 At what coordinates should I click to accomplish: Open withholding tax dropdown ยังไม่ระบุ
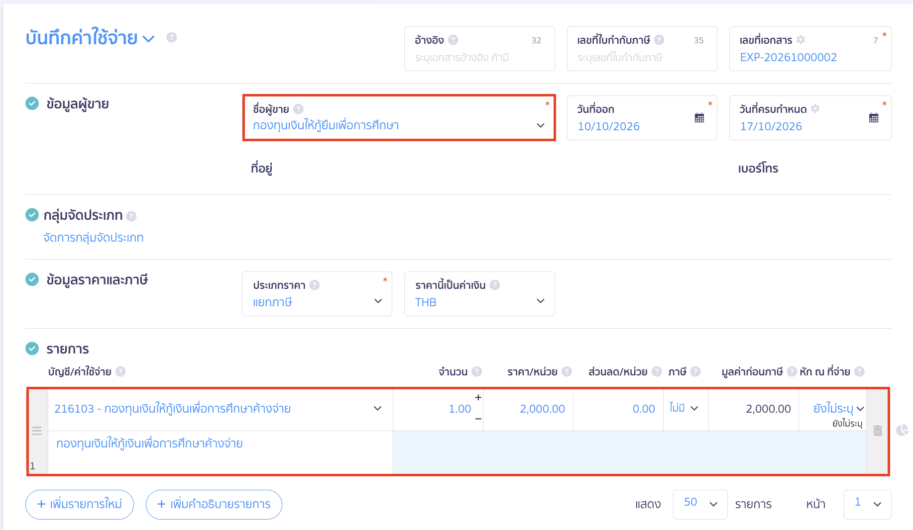pos(838,409)
